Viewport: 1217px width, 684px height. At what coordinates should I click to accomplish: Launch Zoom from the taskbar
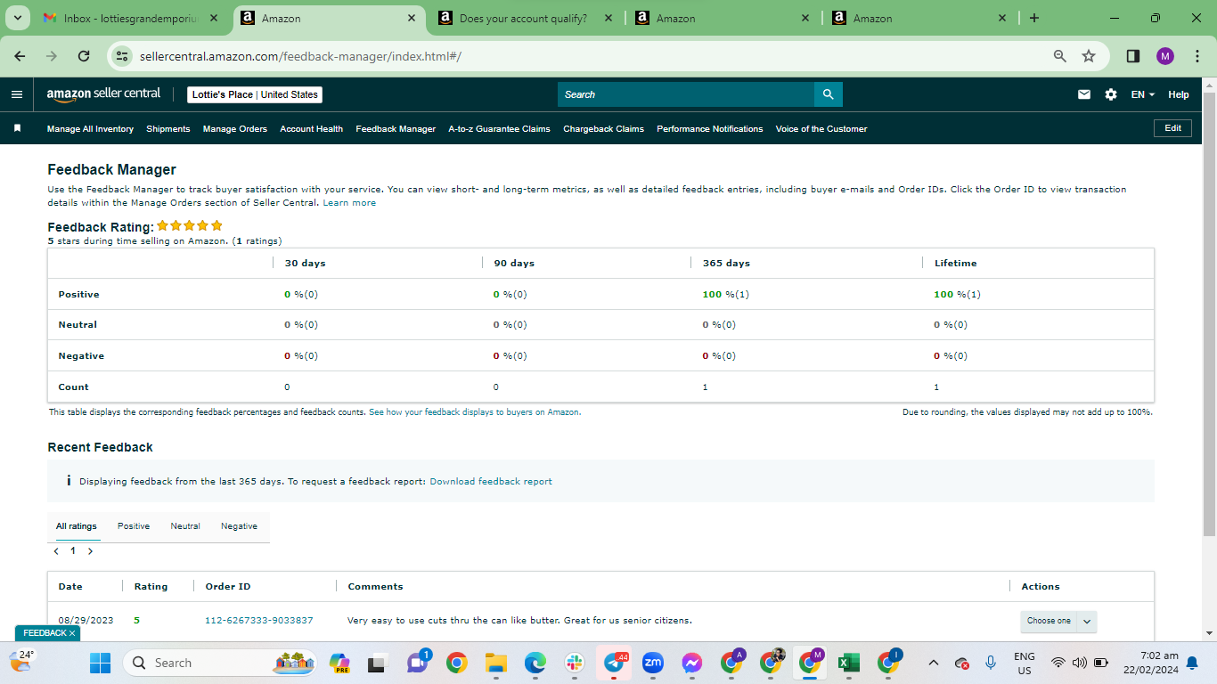pyautogui.click(x=653, y=663)
